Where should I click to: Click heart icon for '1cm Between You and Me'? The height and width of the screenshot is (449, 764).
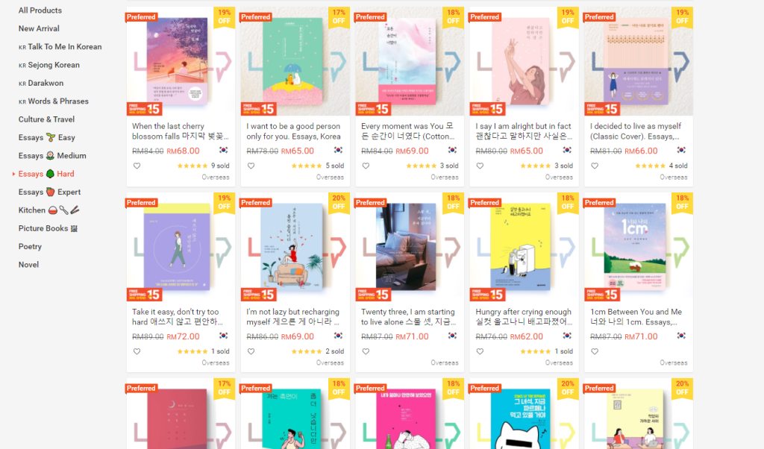(595, 351)
